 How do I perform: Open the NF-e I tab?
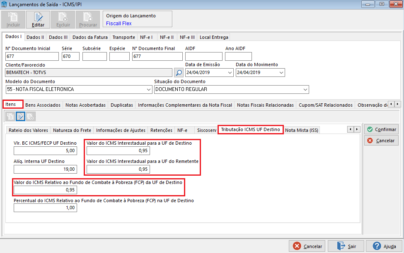146,37
